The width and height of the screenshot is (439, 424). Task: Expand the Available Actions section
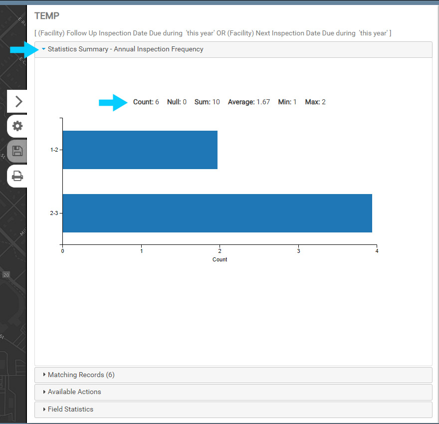coord(74,392)
